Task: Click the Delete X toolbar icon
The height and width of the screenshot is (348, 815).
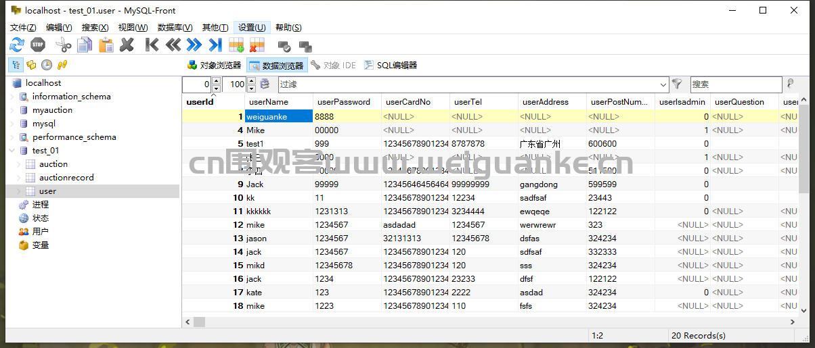Action: point(127,45)
